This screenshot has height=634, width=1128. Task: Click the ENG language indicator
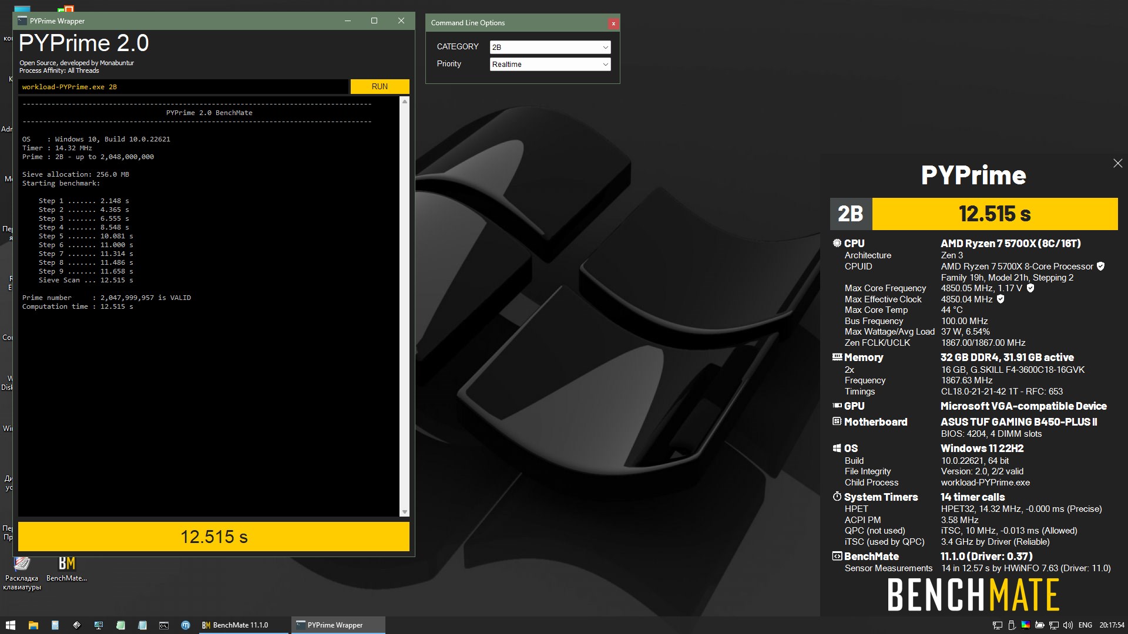tap(1086, 625)
